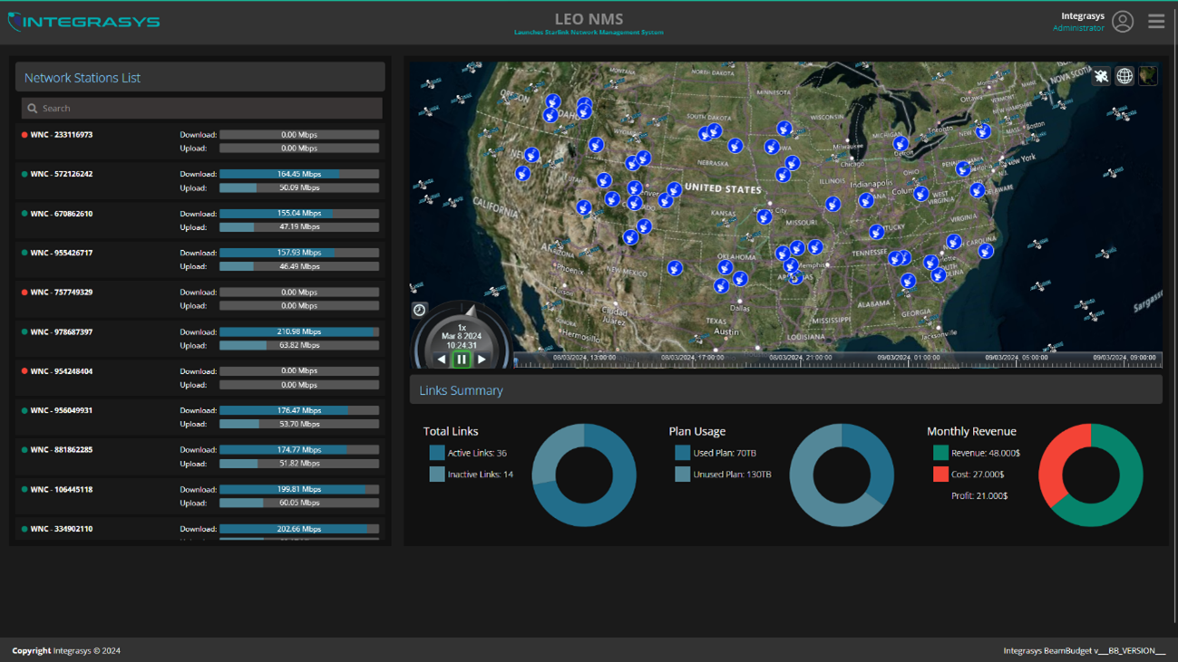Click the Integrasys logo in the header
The image size is (1178, 662).
click(x=83, y=20)
